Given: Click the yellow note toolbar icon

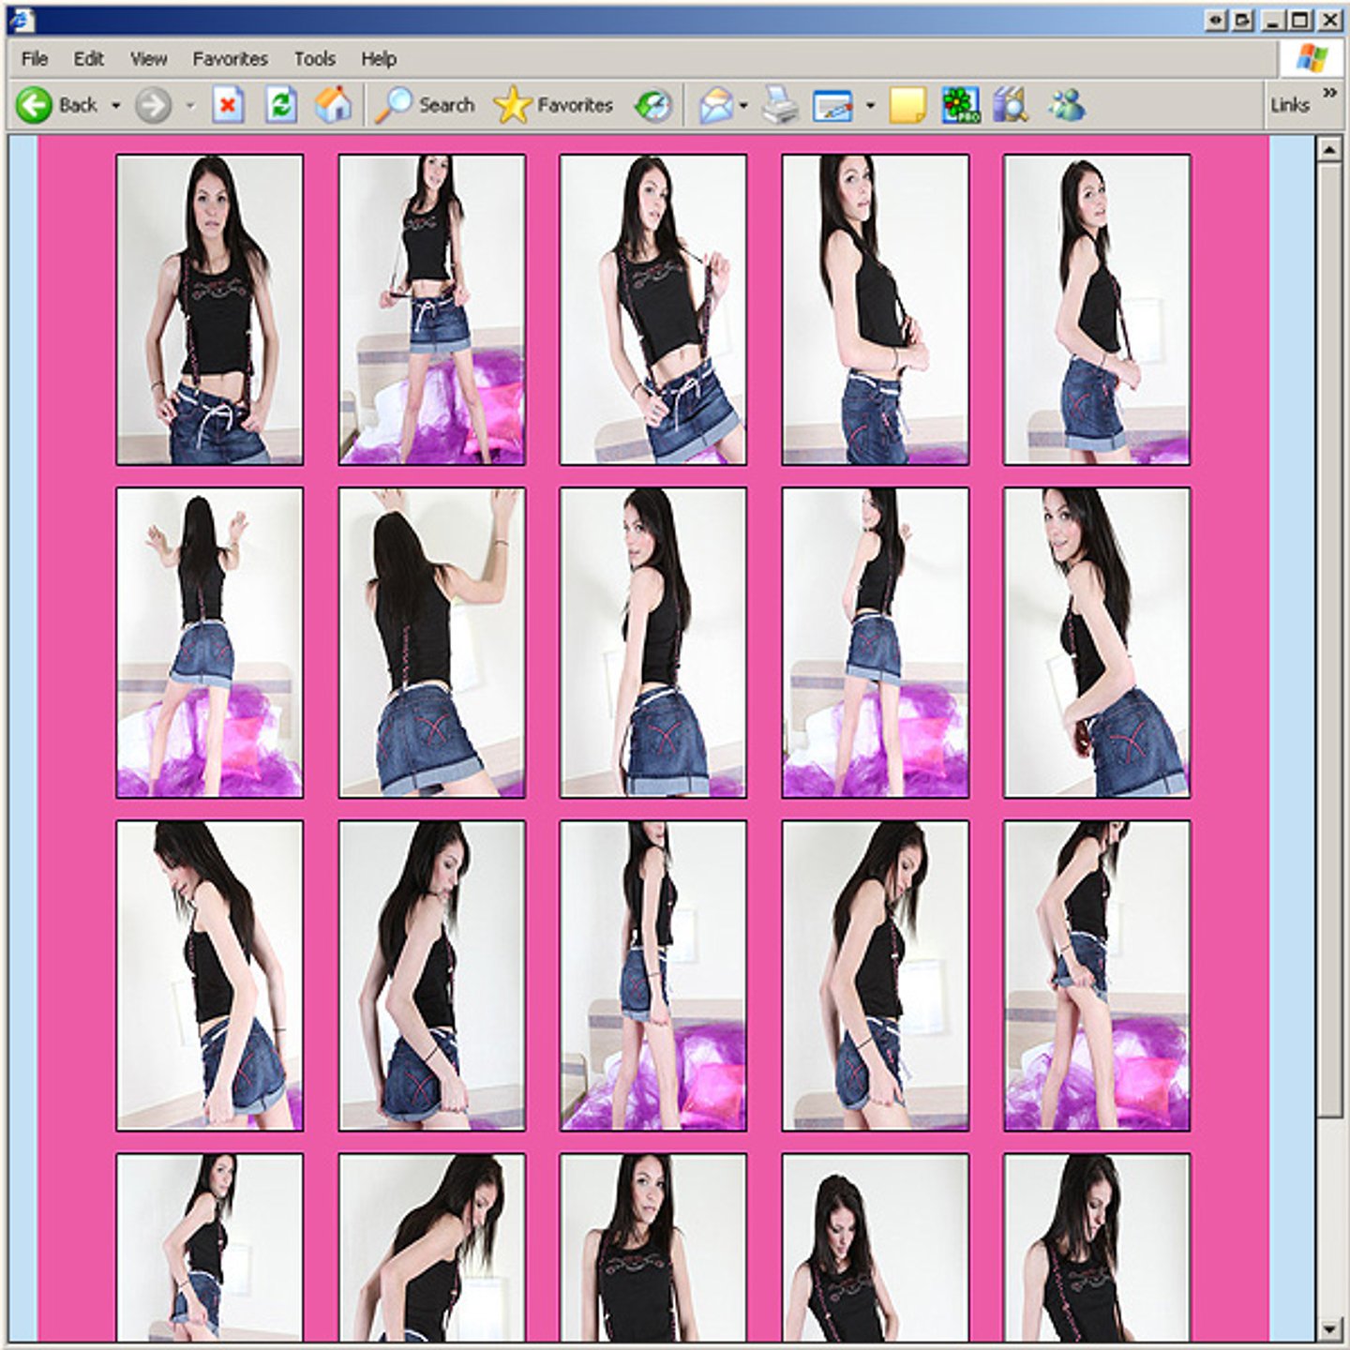Looking at the screenshot, I should tap(907, 105).
